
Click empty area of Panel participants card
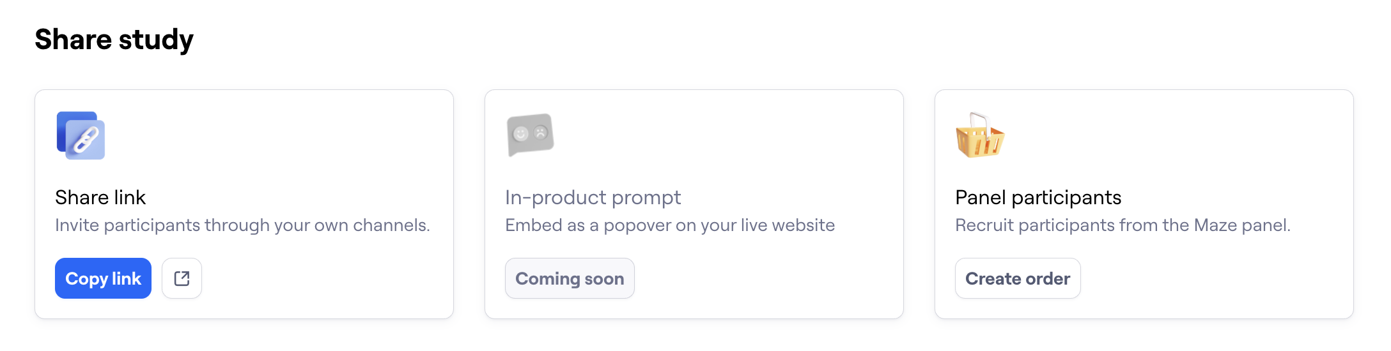click(x=1215, y=147)
